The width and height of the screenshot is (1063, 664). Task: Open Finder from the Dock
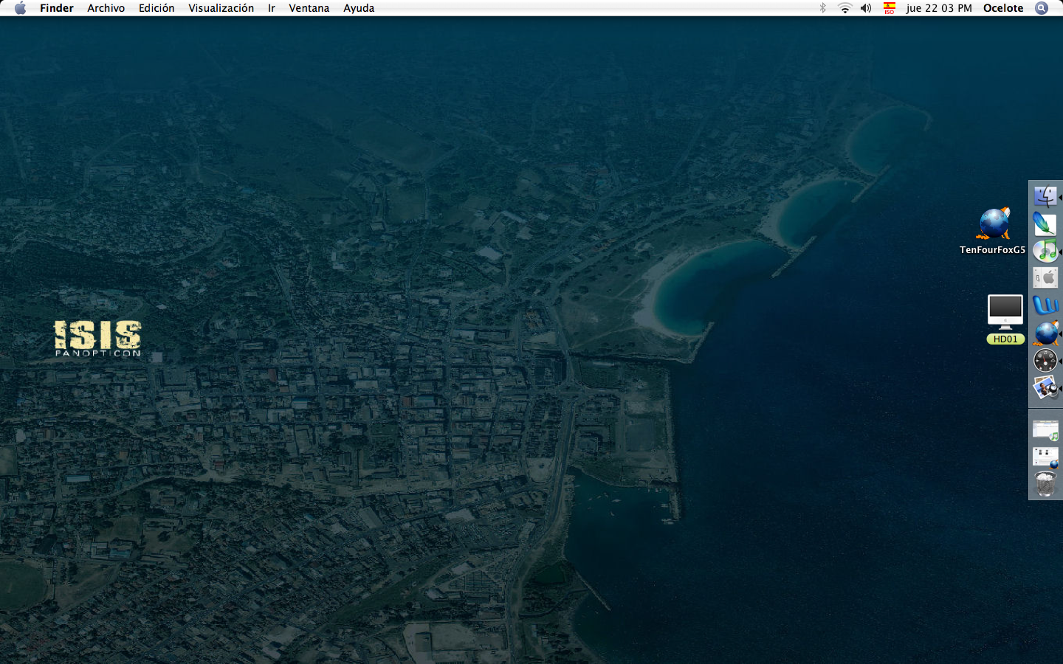click(1045, 196)
